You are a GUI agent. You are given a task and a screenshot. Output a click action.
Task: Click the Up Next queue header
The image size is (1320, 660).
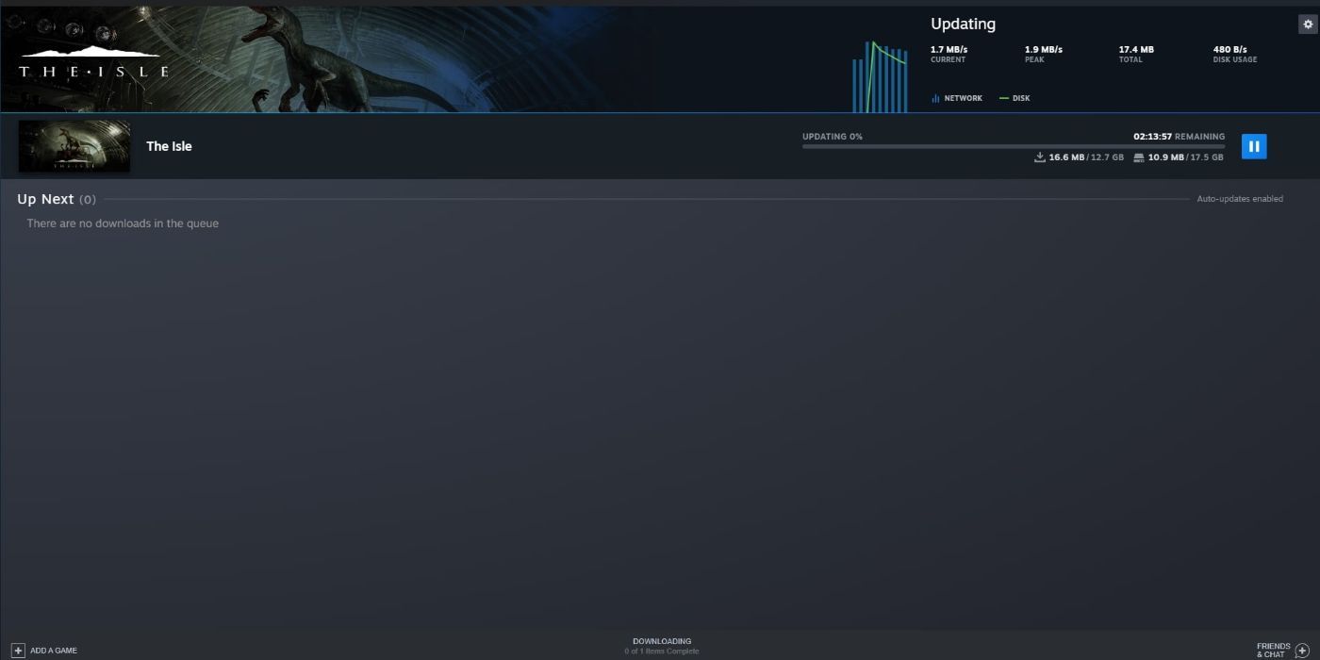coord(45,199)
